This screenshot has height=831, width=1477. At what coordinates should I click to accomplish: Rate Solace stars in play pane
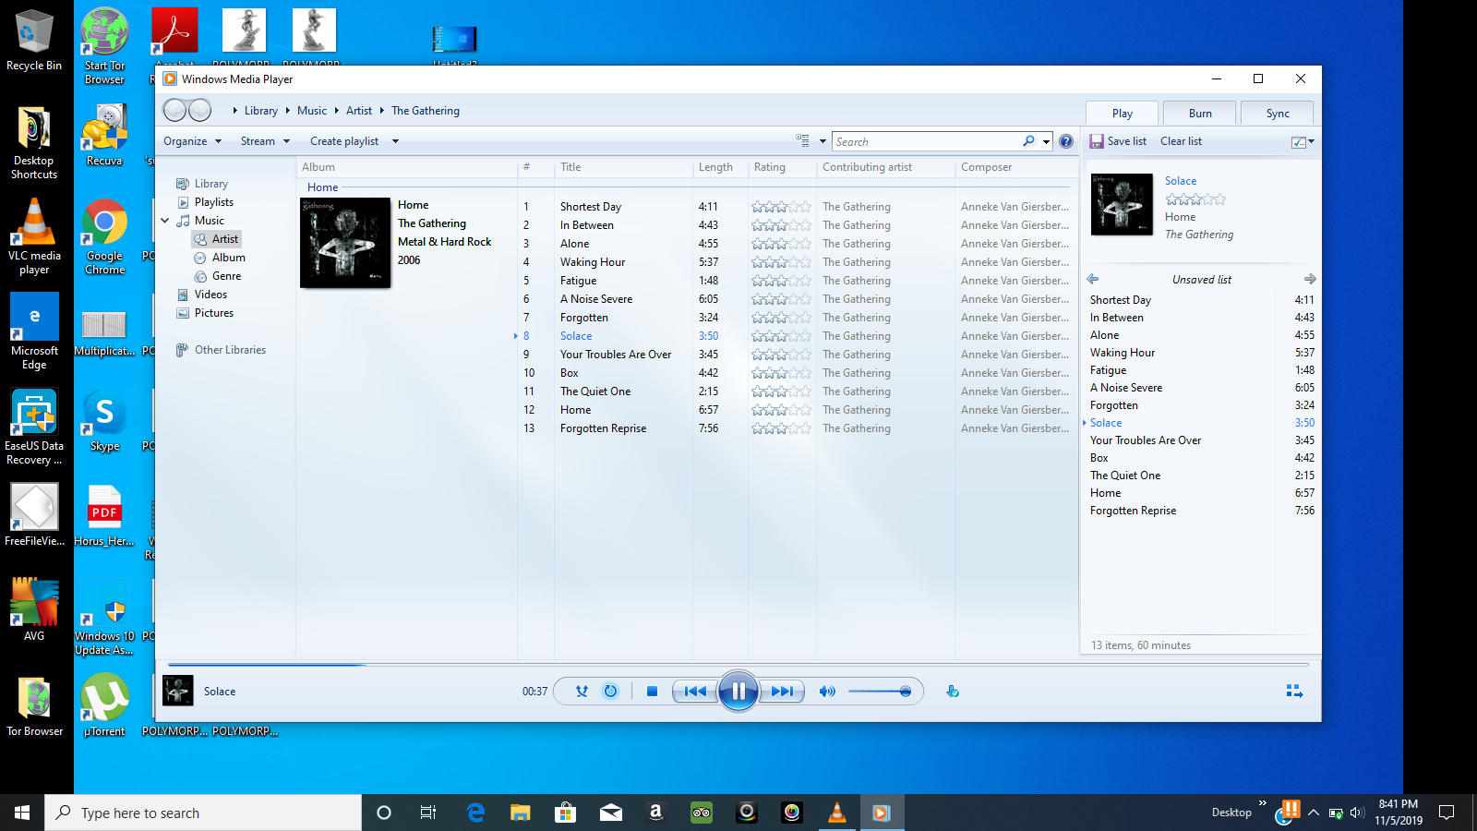(1195, 199)
